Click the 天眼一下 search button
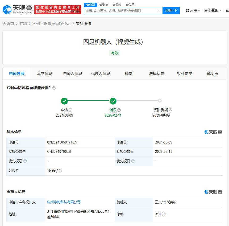 (171, 10)
